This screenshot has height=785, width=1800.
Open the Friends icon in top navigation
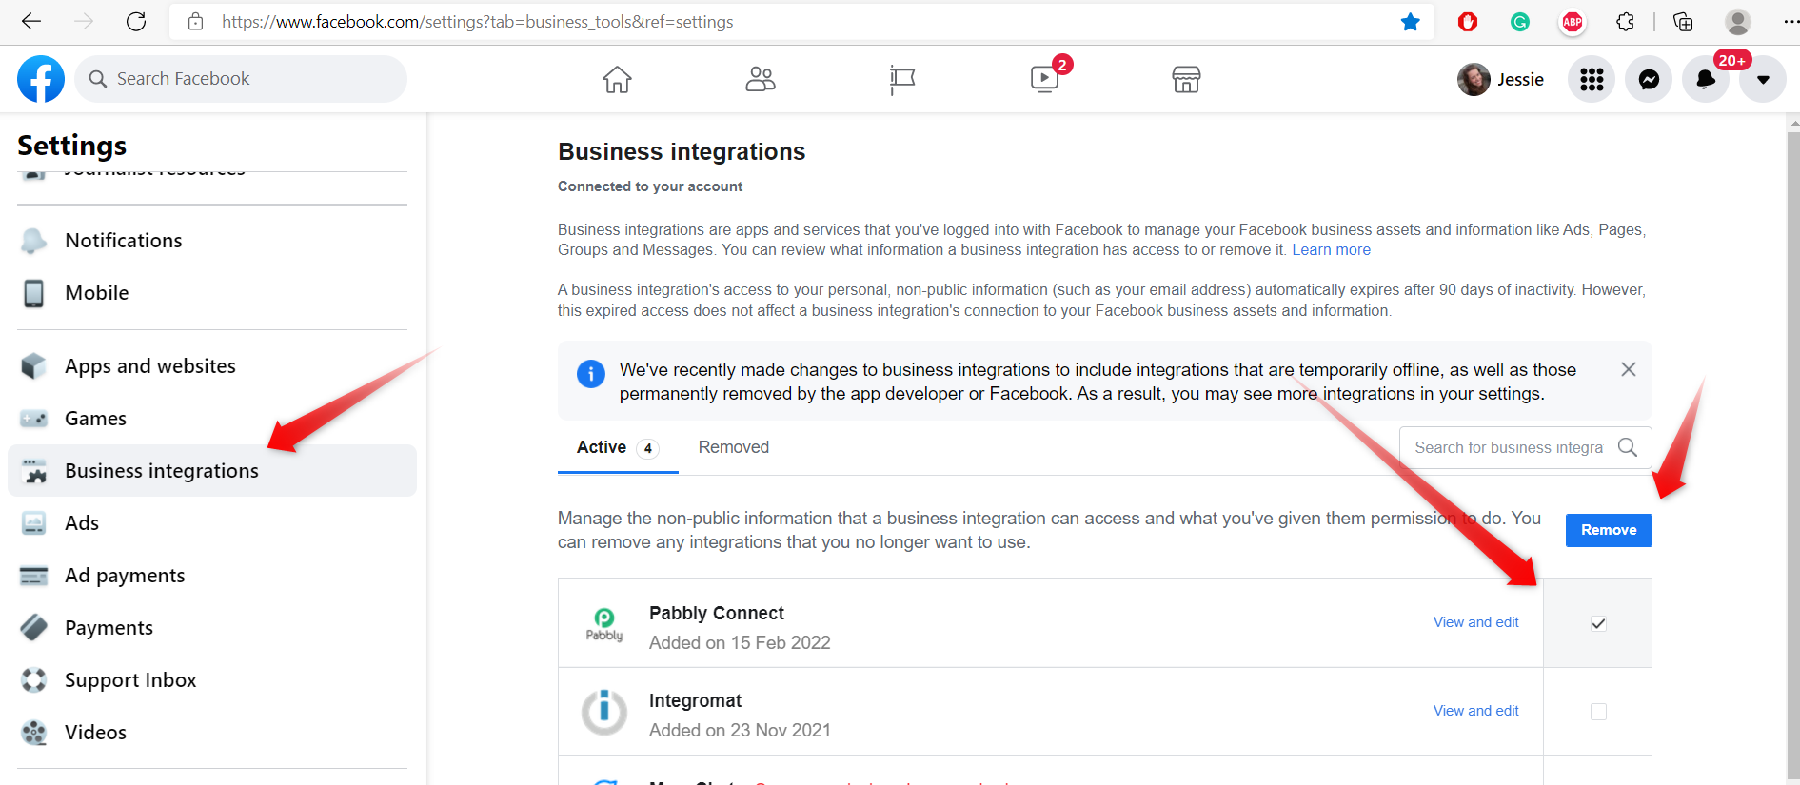(760, 79)
